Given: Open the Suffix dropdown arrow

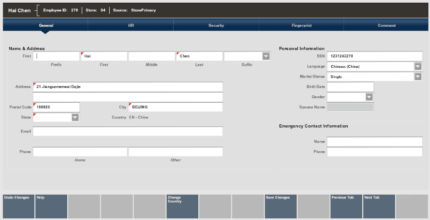Looking at the screenshot, I should [266, 56].
